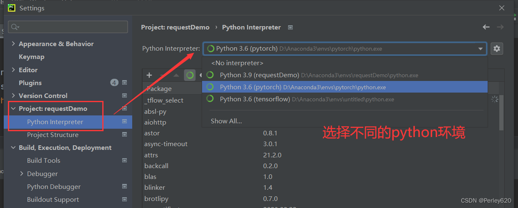Click the project icon beside Python Debugger
This screenshot has width=518, height=208.
pos(124,186)
